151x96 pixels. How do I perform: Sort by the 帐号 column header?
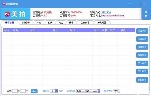(16, 30)
